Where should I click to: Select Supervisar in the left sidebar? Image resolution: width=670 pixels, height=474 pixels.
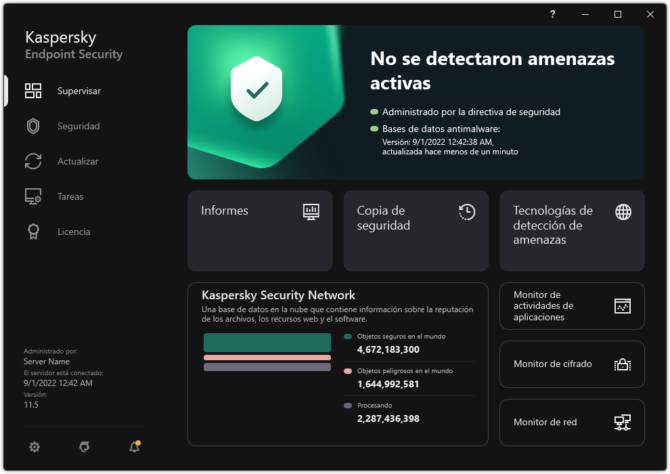pos(78,91)
